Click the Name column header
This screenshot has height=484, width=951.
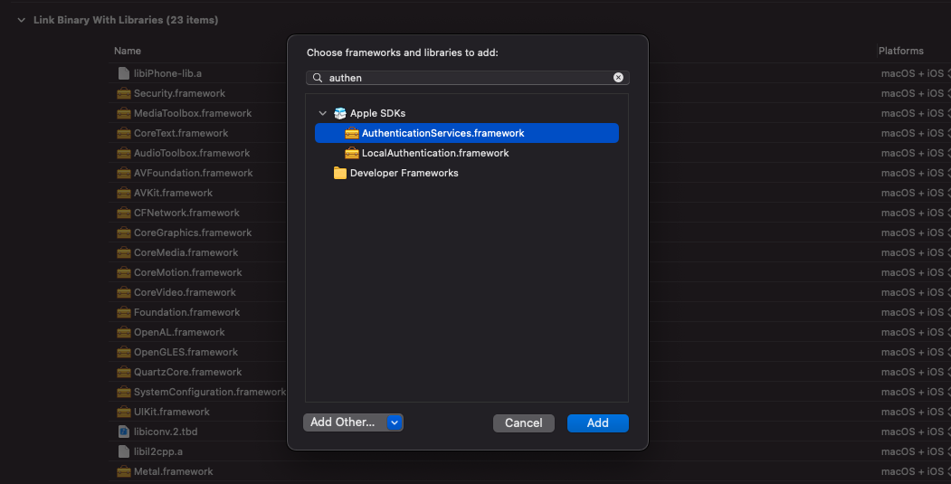click(x=128, y=51)
